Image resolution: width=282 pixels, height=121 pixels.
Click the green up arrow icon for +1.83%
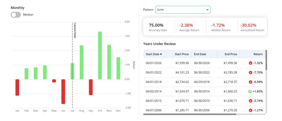(250, 91)
